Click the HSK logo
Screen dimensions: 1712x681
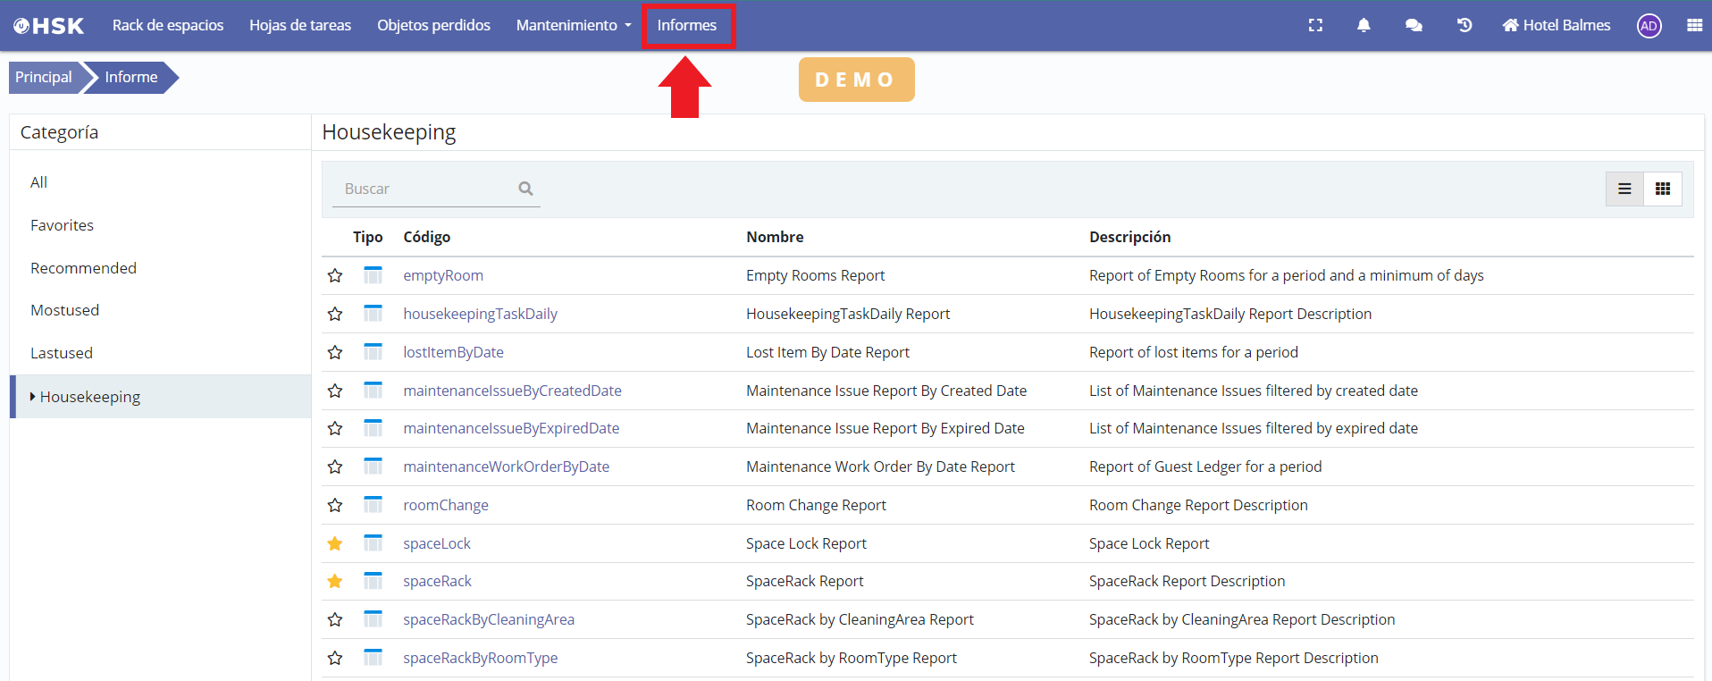49,26
